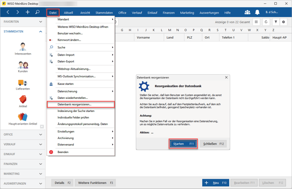Open Hauptvarianten-Artikel icon

point(22,116)
